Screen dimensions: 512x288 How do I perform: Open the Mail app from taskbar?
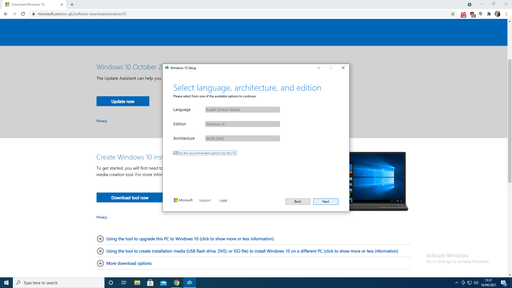[x=163, y=283]
